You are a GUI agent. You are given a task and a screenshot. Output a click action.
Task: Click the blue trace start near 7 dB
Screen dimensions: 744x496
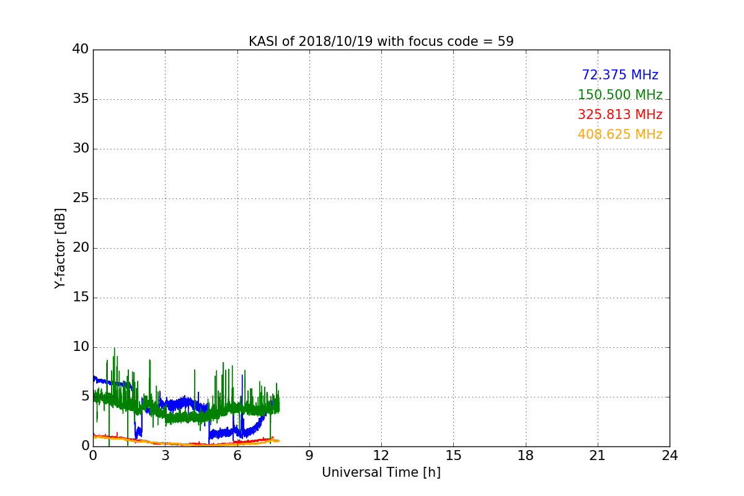coord(94,377)
